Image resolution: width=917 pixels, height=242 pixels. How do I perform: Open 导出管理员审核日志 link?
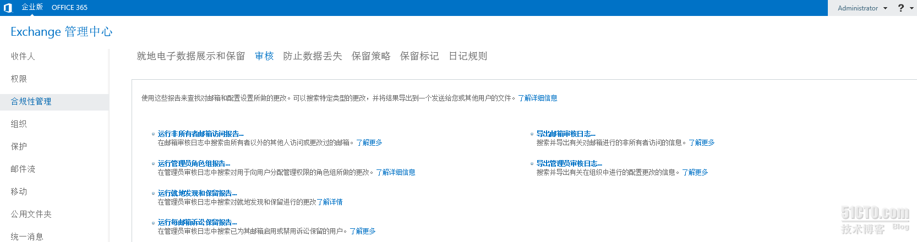pyautogui.click(x=569, y=163)
